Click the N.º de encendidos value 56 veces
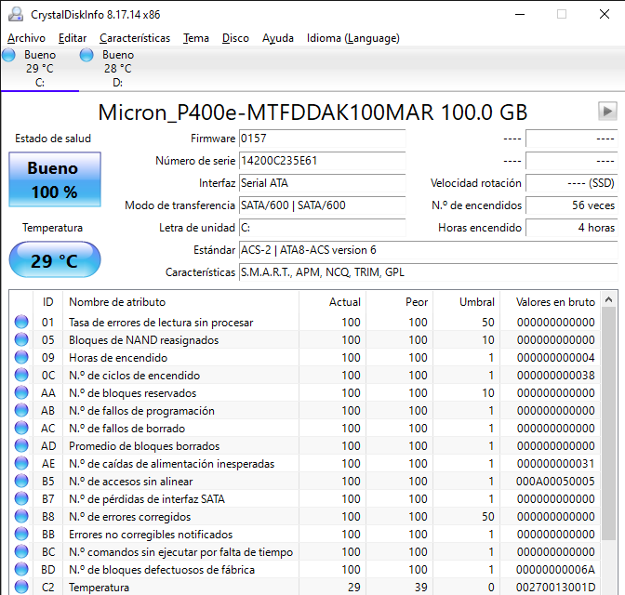The image size is (625, 595). (x=572, y=205)
